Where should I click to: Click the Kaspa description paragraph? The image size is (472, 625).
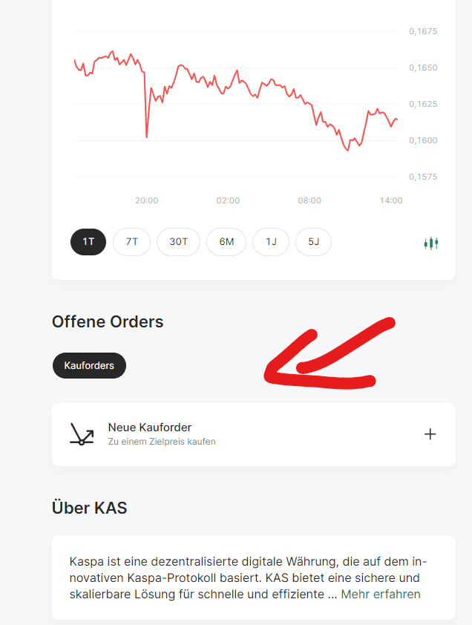tap(248, 578)
